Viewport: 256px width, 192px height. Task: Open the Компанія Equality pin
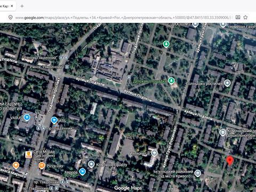pyautogui.click(x=91, y=164)
